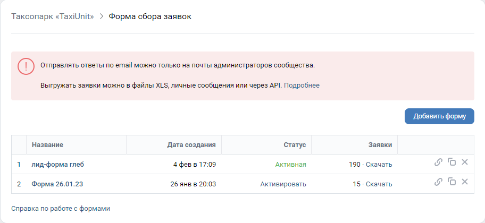Download 190 requests via Скачать

[379, 165]
